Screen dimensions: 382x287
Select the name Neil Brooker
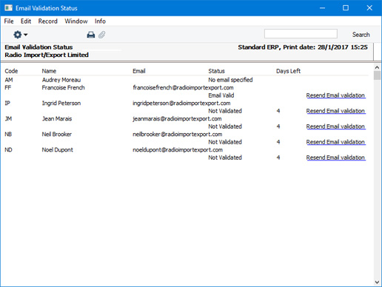(57, 134)
